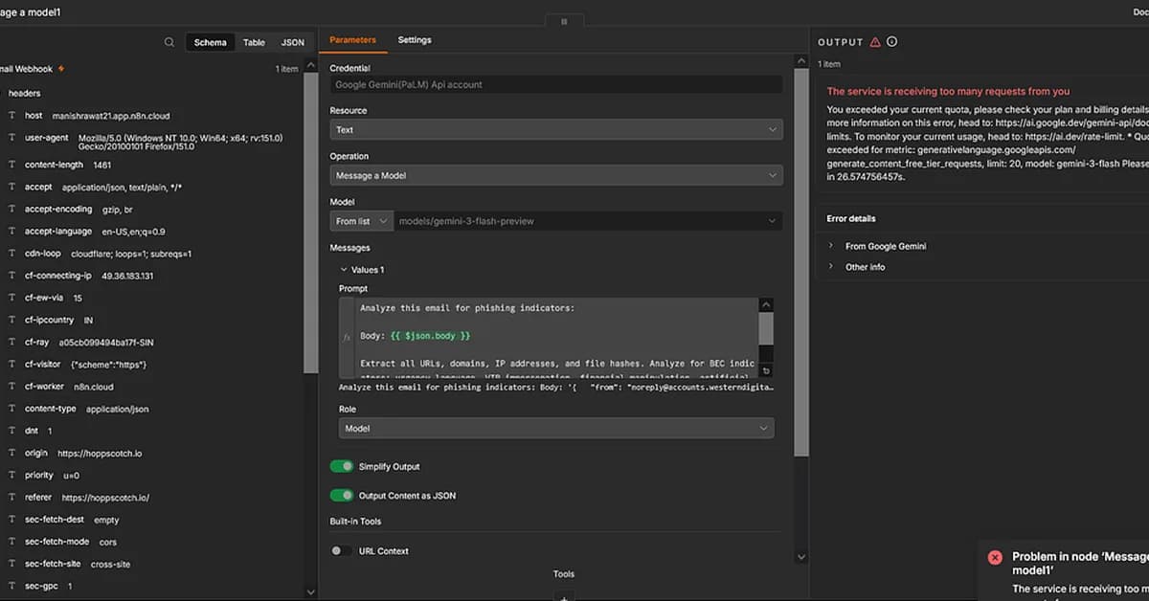Click the cf-worker value n8n.cloud

tap(94, 387)
